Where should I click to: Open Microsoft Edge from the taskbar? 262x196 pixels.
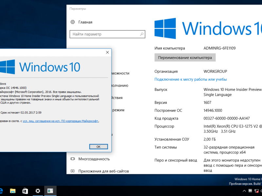1,191
